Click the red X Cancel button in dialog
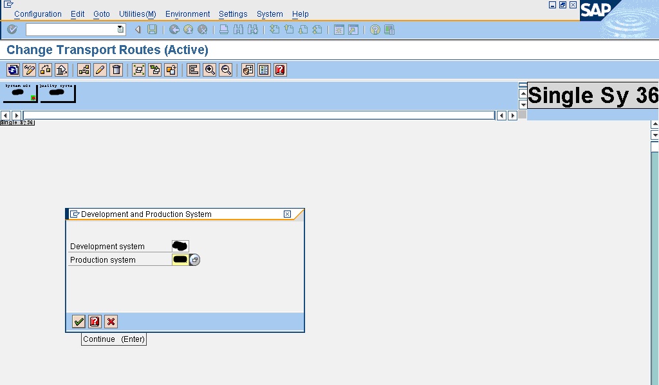Screen dimensions: 659x385 click(x=111, y=321)
